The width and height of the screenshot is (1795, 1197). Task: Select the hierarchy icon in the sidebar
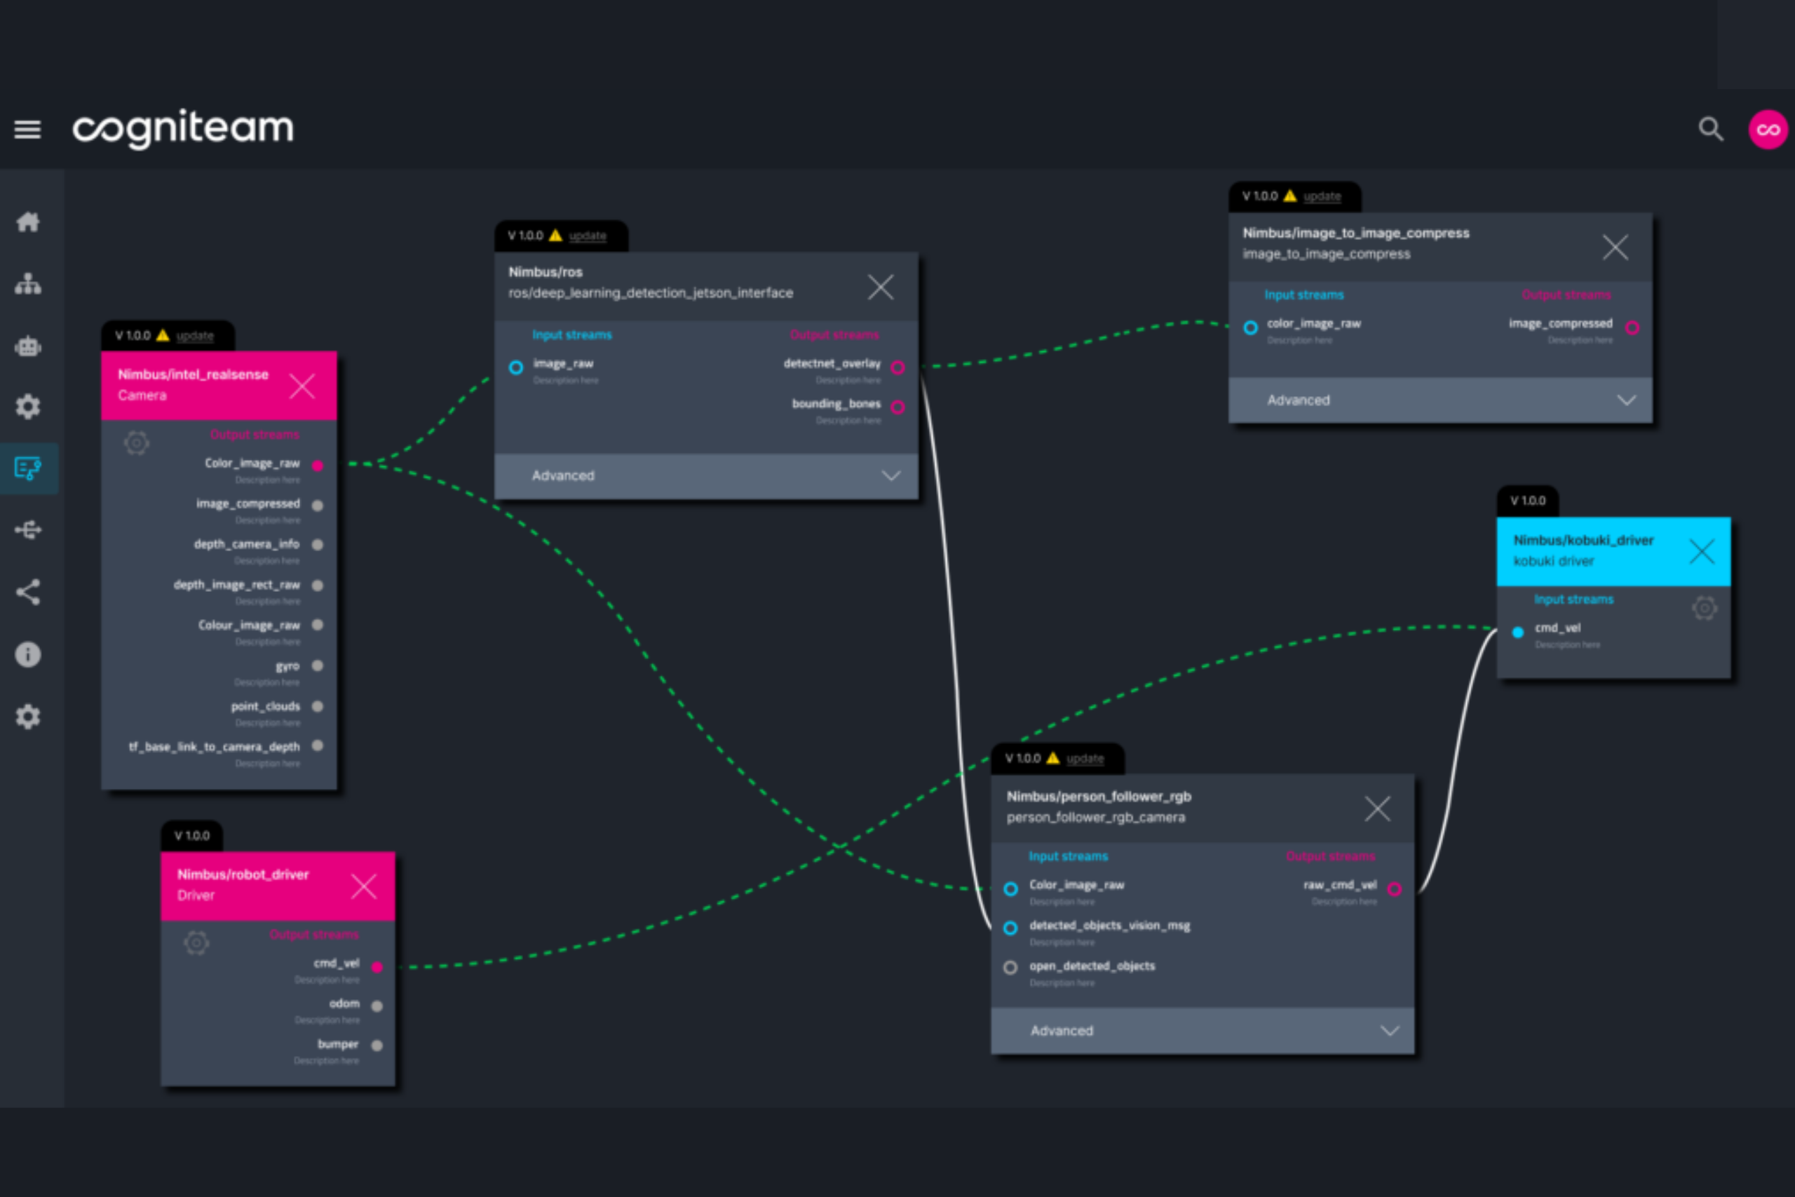[28, 283]
